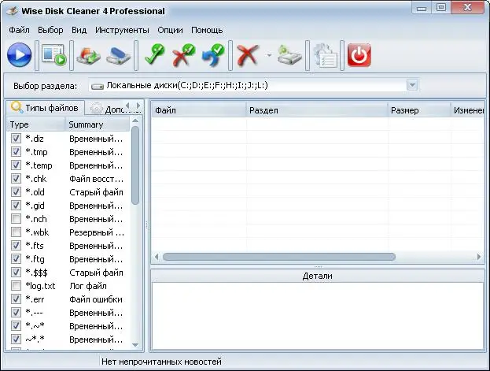Open the Опции menu
The image size is (490, 371).
[170, 30]
